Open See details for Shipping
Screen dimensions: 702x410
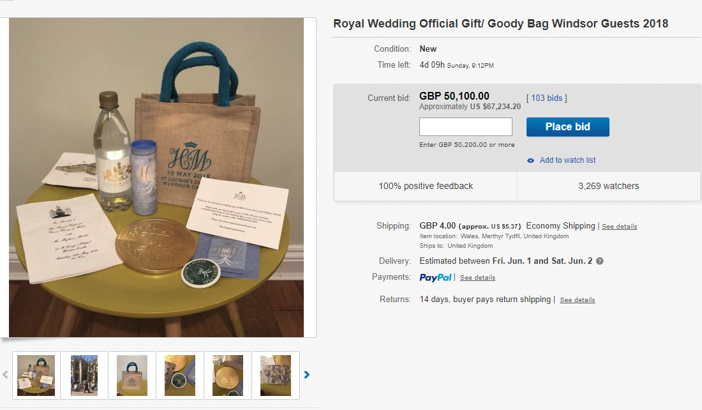[619, 227]
